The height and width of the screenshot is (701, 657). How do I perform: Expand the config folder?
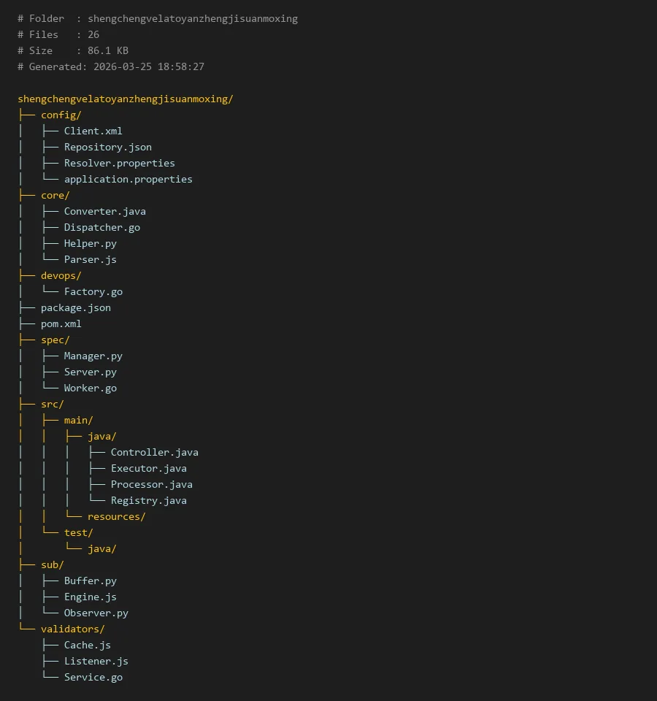click(61, 115)
